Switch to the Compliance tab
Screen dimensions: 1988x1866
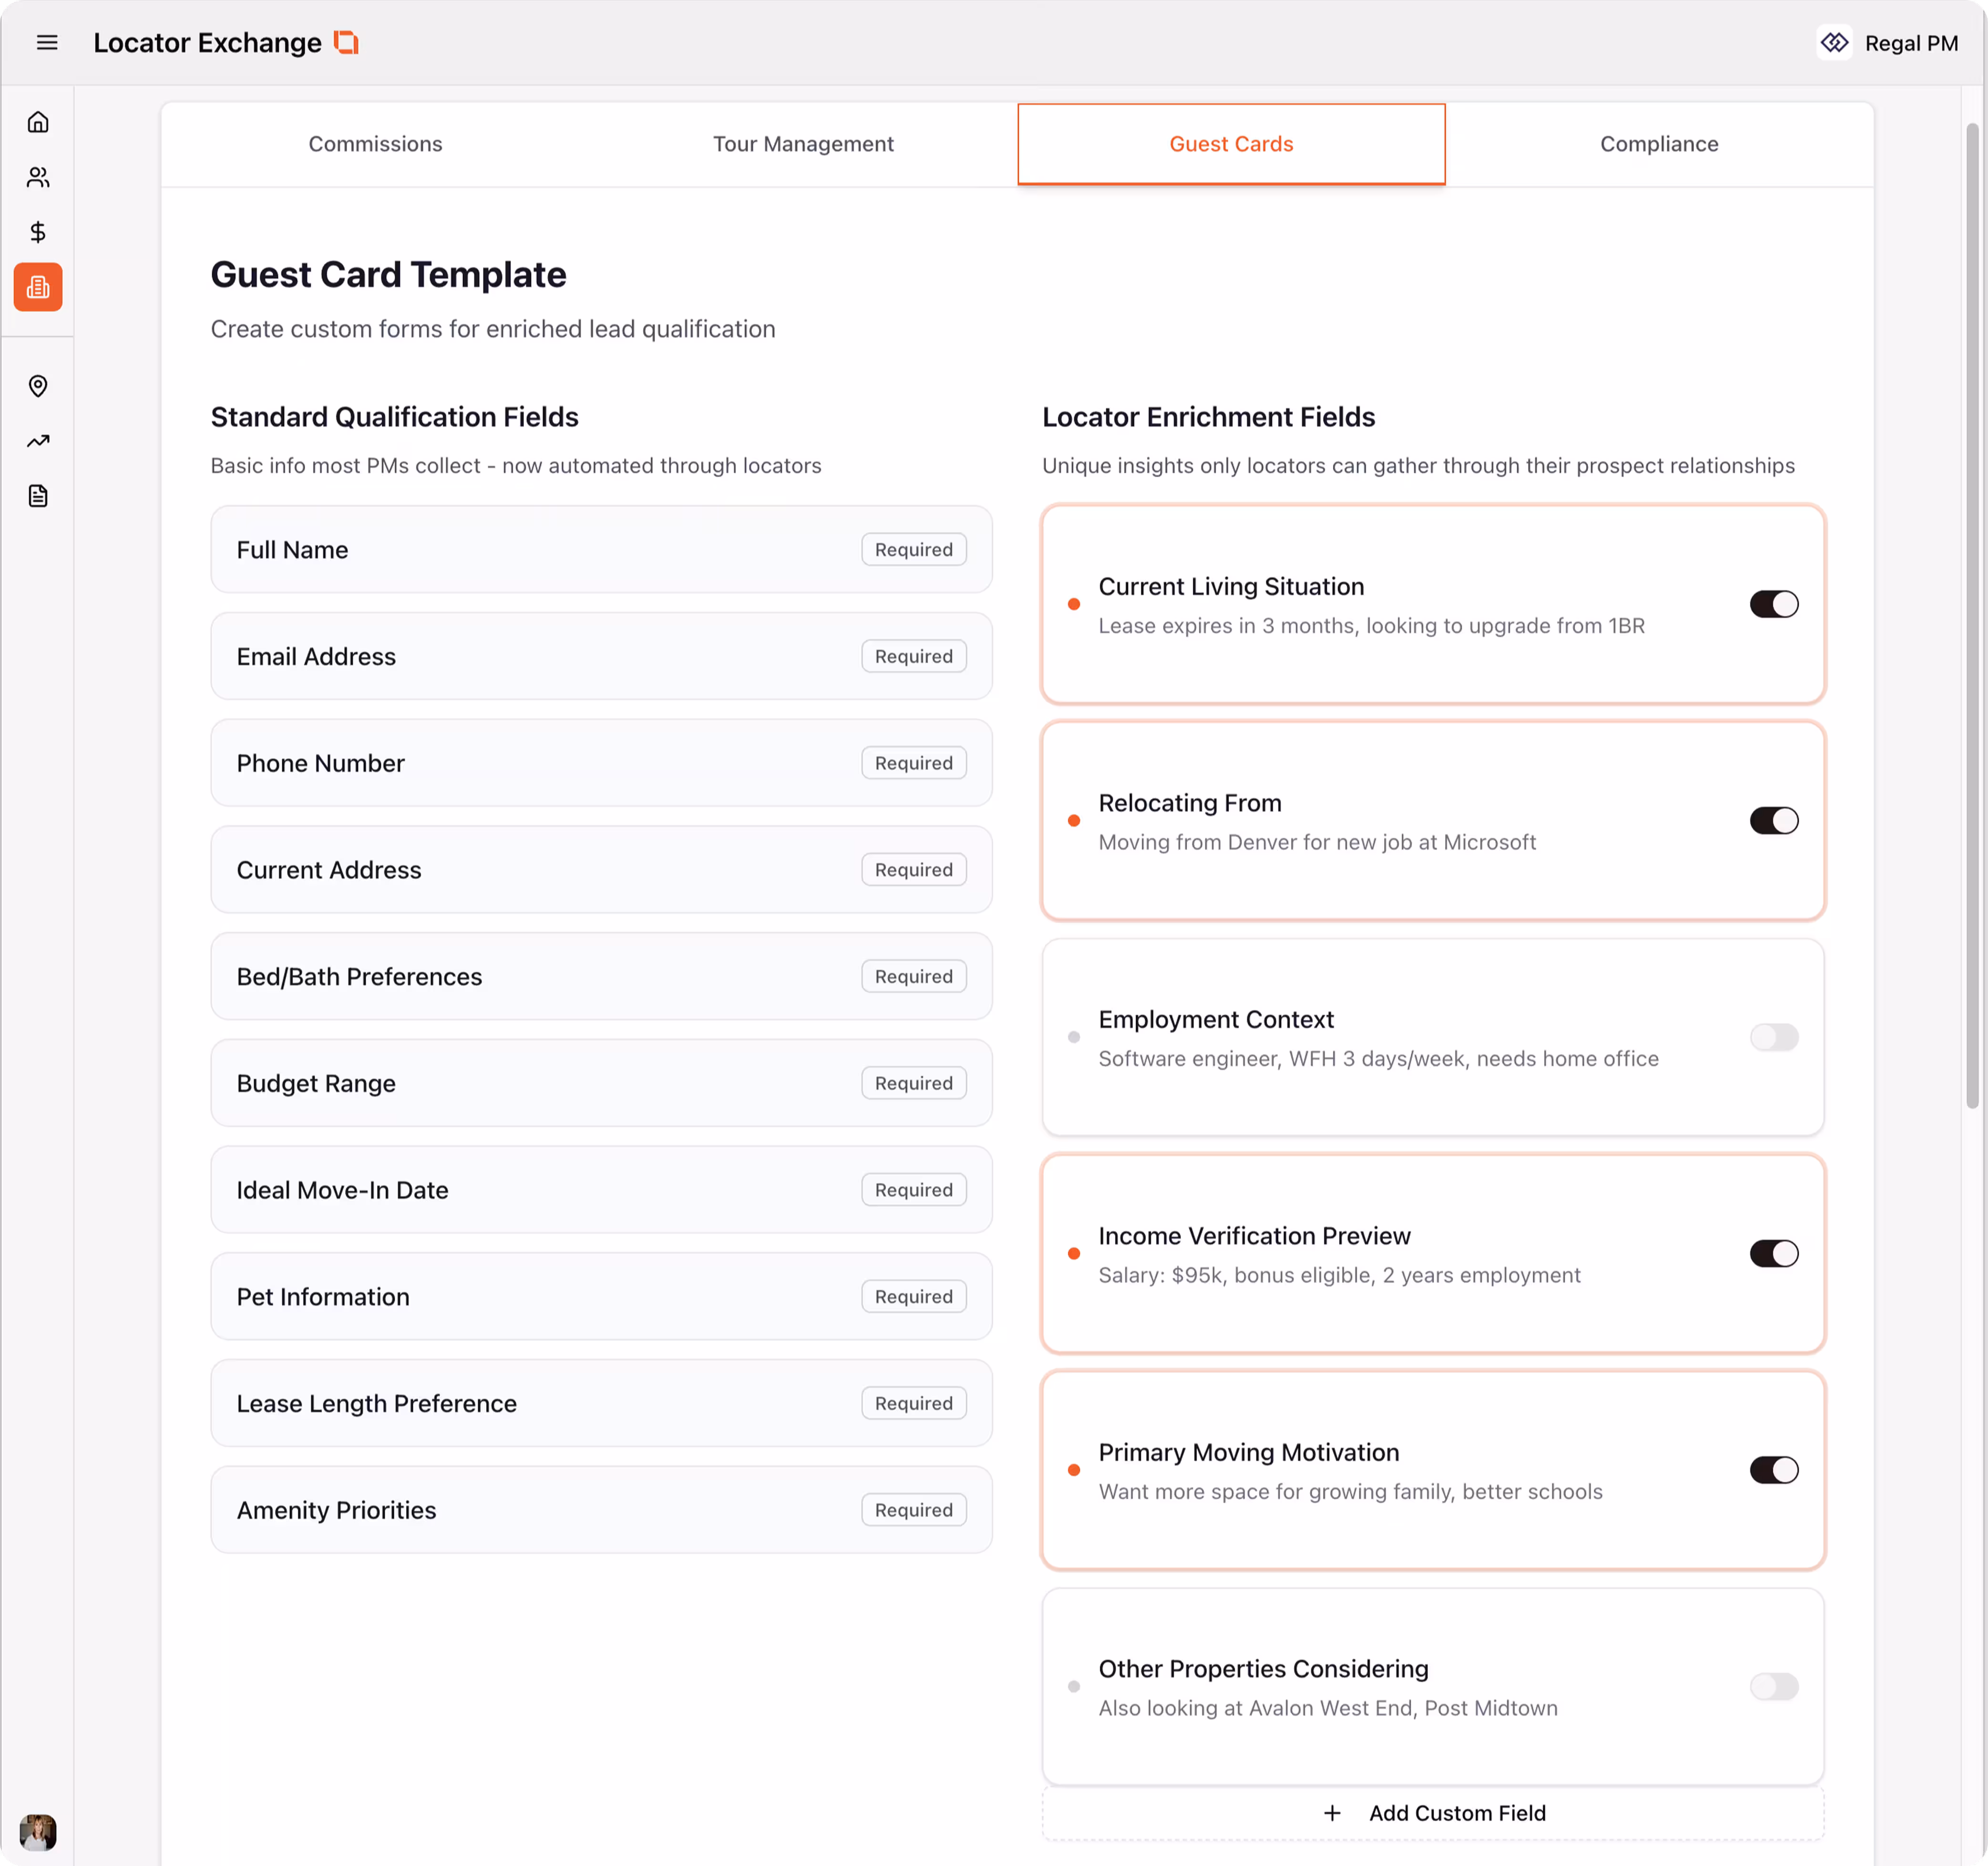pyautogui.click(x=1659, y=144)
